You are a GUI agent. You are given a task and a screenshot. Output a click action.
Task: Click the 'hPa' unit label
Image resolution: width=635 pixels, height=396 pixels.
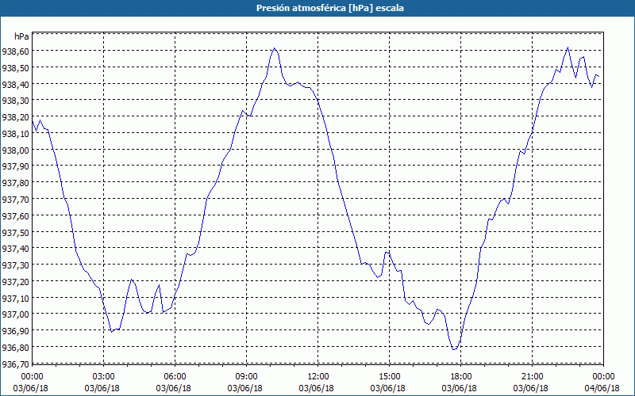click(22, 36)
